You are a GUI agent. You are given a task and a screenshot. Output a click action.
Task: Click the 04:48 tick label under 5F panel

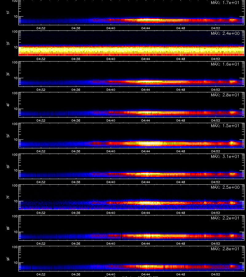coord(181,151)
